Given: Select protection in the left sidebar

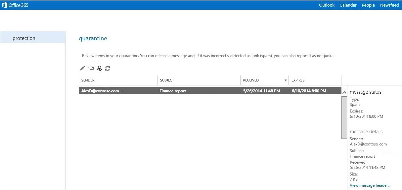Looking at the screenshot, I should (24, 38).
